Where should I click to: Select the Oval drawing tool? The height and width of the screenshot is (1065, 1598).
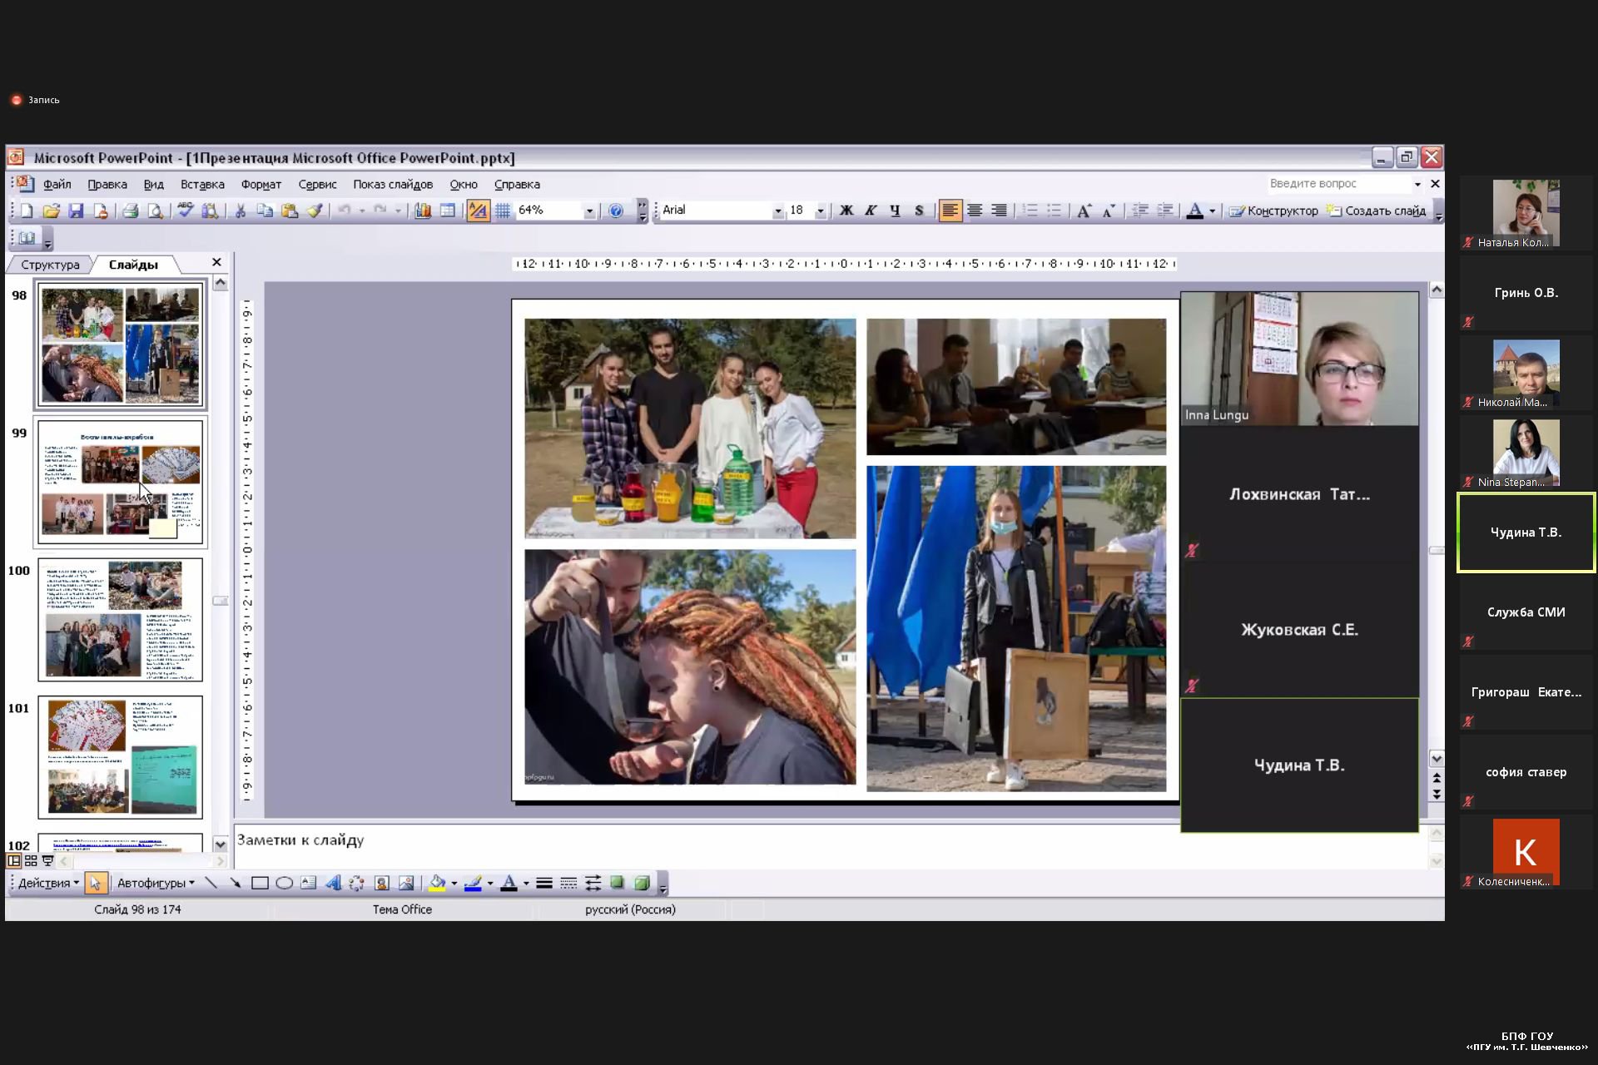pos(285,884)
